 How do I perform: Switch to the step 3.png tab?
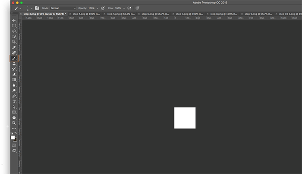pyautogui.click(x=45, y=14)
